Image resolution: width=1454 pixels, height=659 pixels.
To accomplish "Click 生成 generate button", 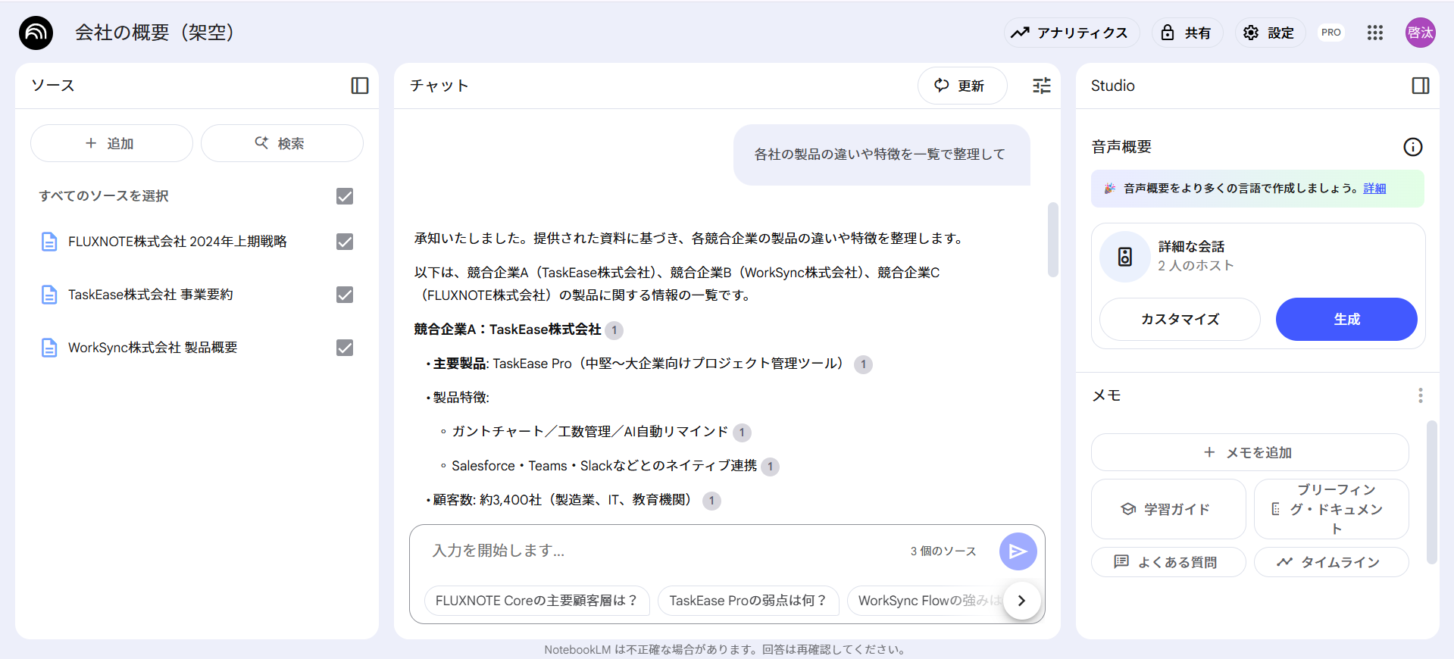I will pyautogui.click(x=1346, y=320).
